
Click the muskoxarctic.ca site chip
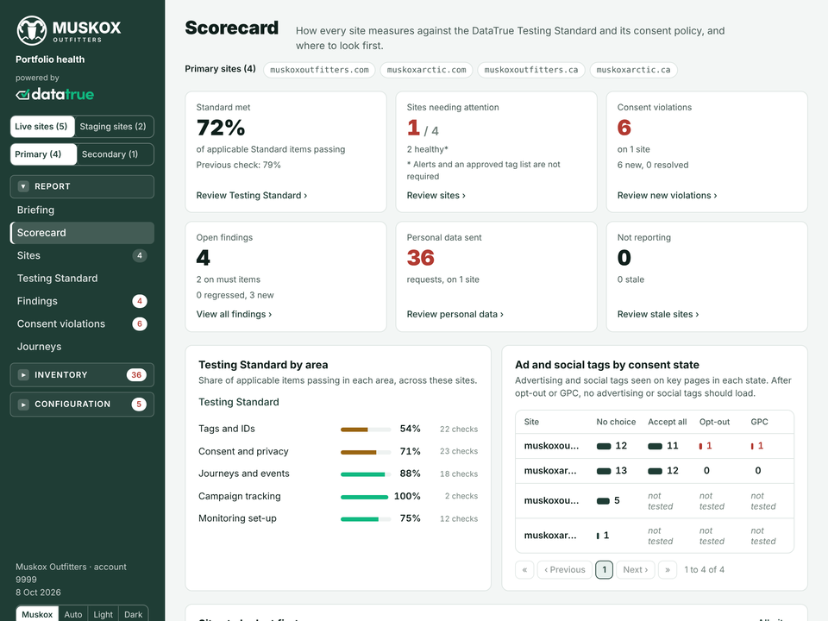(x=634, y=70)
